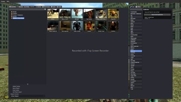Image resolution: width=181 pixels, height=102 pixels.
Task: Switch to the NPCs tab
Action: [x=33, y=7]
